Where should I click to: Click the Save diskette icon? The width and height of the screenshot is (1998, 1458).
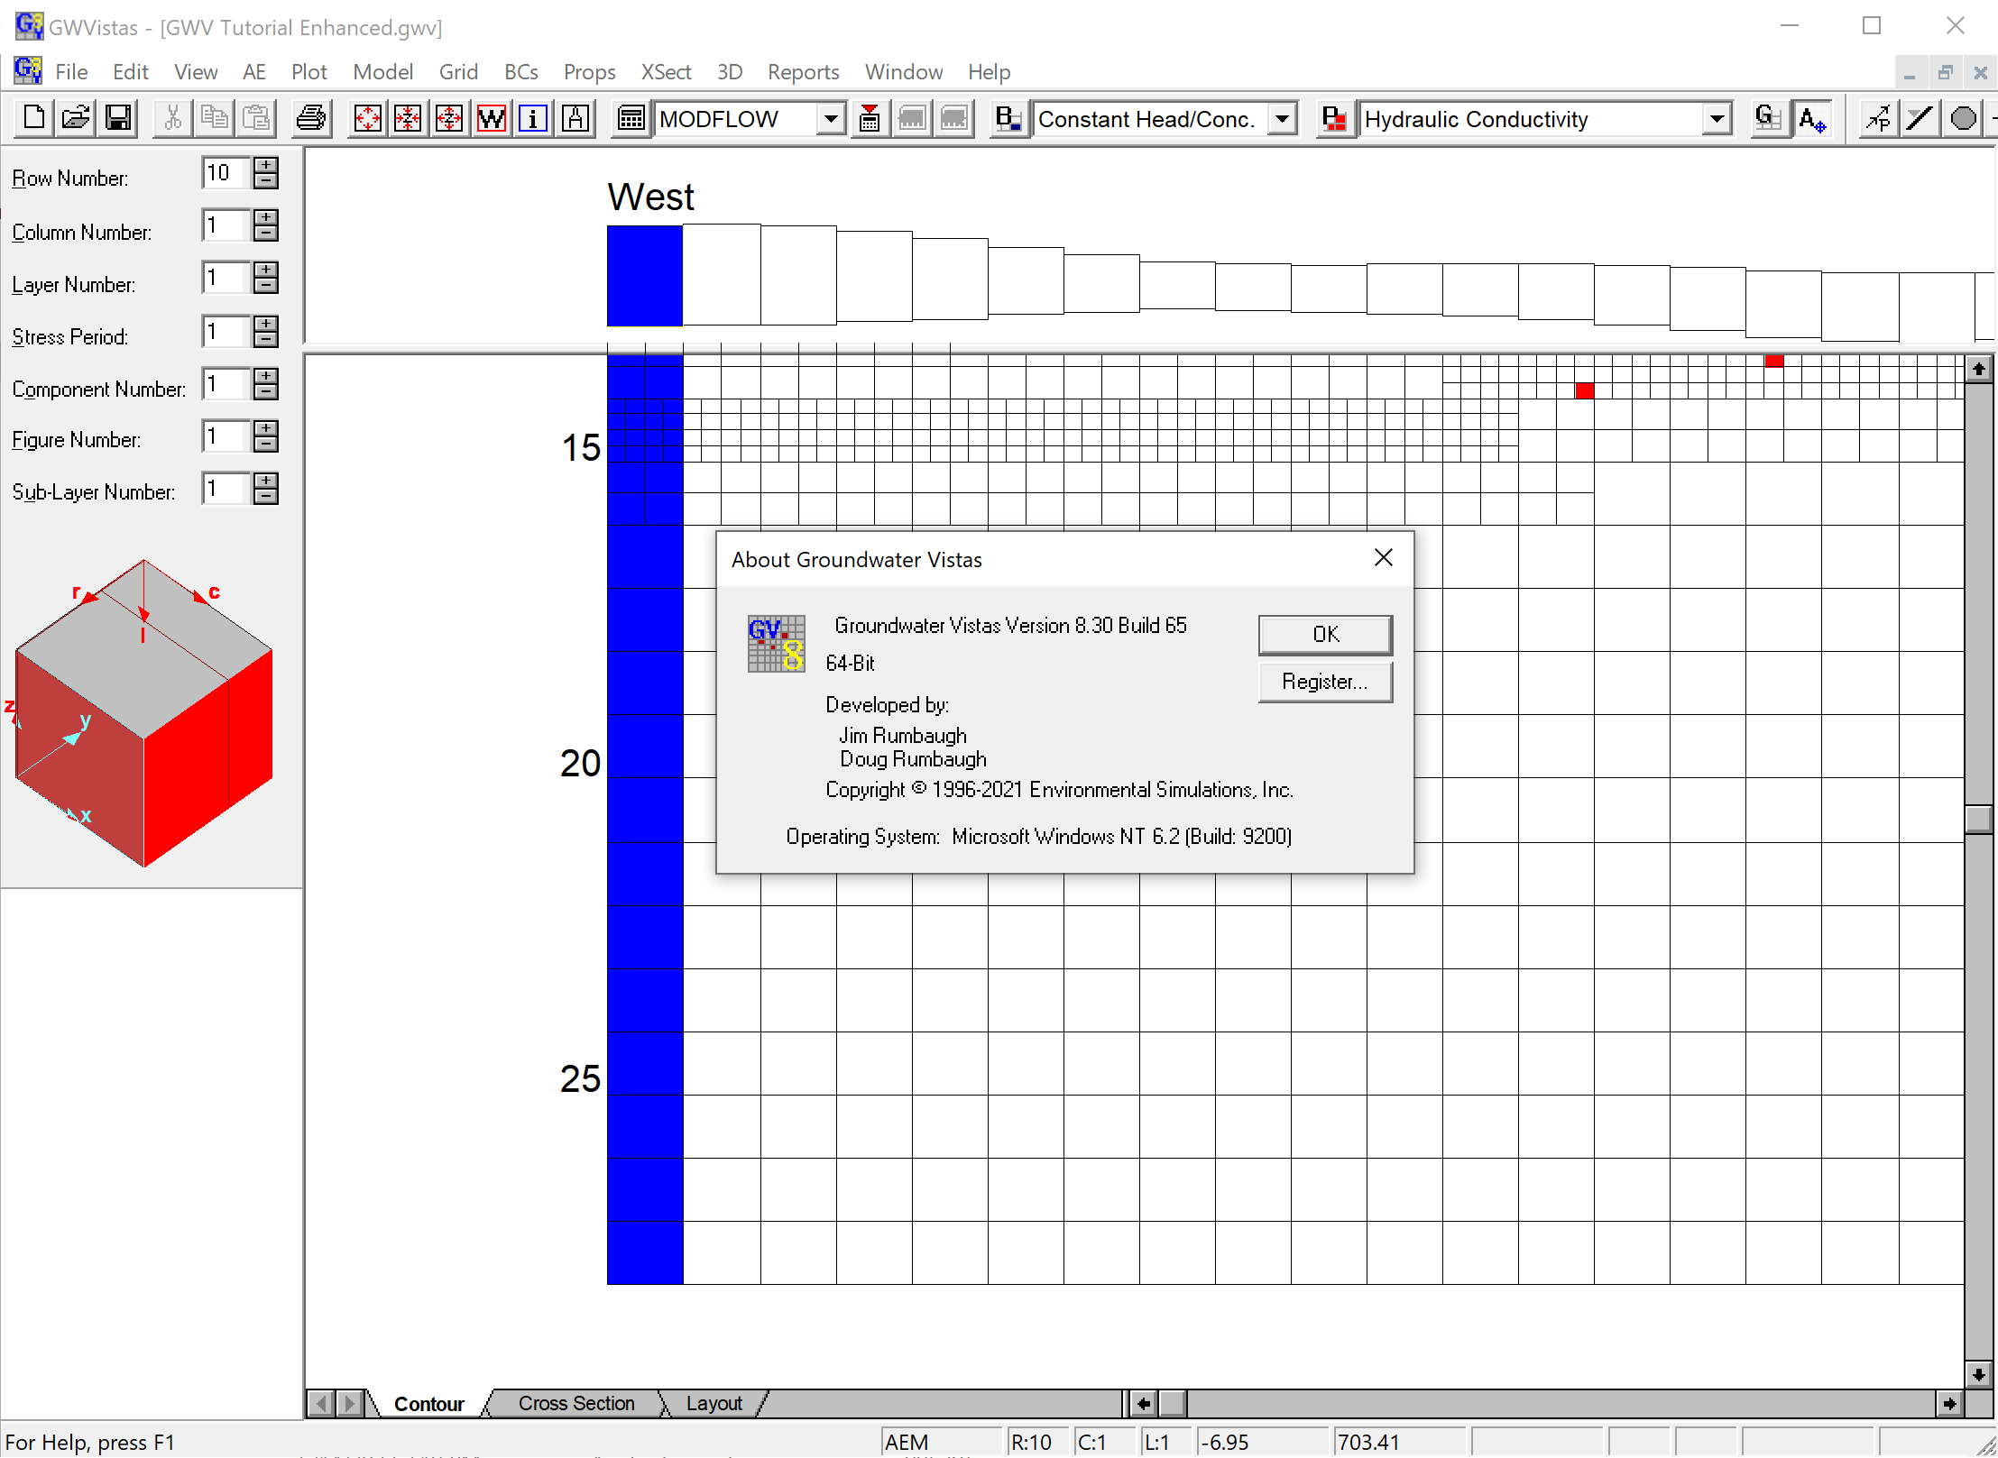pyautogui.click(x=118, y=118)
